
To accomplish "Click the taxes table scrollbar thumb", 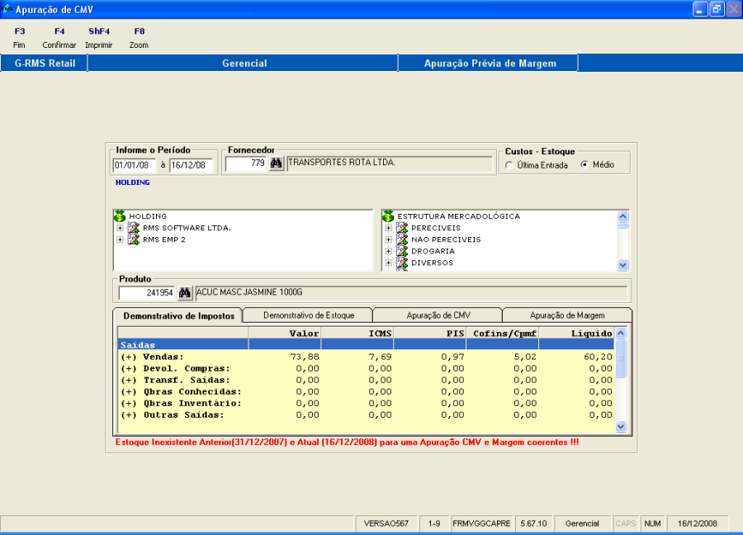I will click(x=621, y=357).
